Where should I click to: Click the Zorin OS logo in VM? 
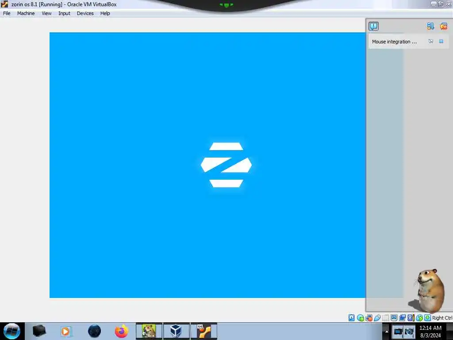(226, 165)
